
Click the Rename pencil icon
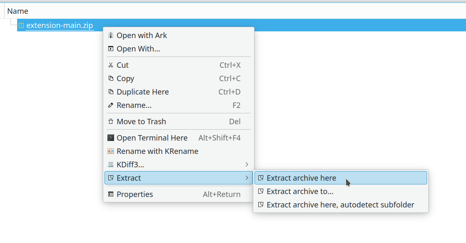coord(111,105)
